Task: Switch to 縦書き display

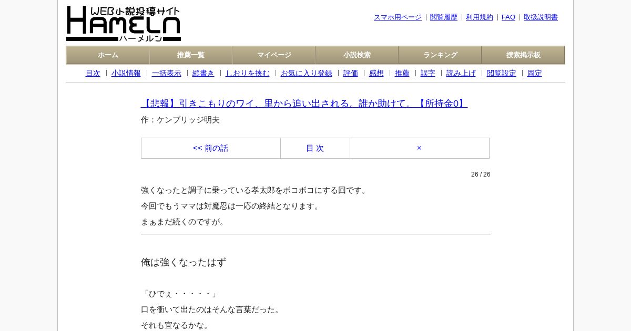Action: [x=203, y=74]
